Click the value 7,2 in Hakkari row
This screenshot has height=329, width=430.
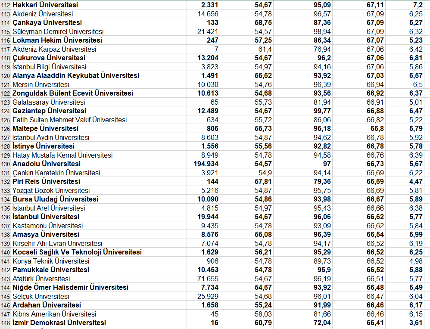(418, 5)
